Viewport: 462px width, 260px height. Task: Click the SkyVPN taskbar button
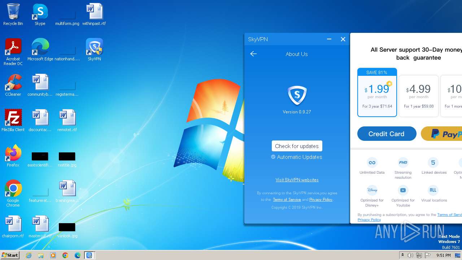point(89,255)
